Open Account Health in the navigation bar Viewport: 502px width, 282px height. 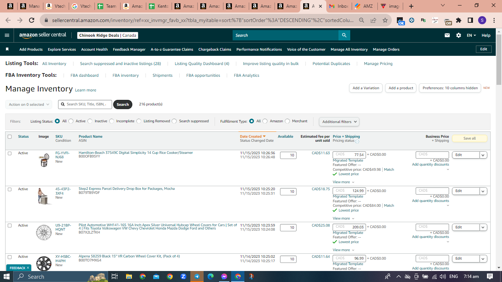pyautogui.click(x=94, y=49)
